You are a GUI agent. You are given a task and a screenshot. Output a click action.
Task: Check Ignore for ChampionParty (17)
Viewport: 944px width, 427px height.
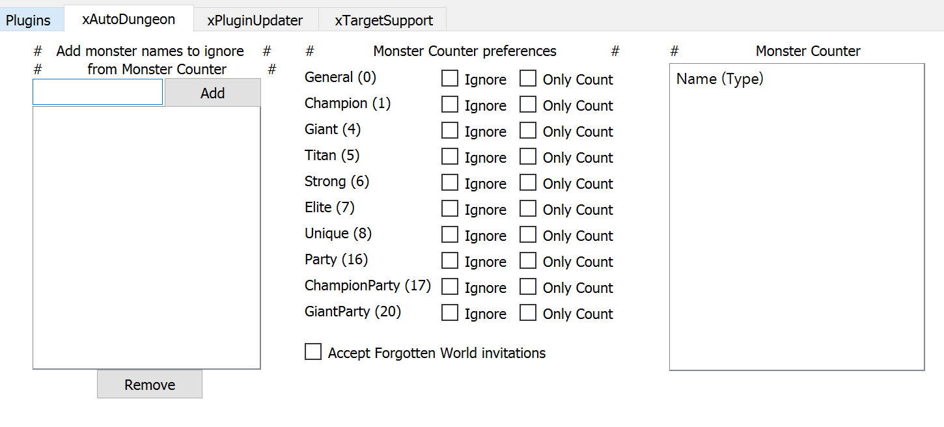(x=450, y=287)
